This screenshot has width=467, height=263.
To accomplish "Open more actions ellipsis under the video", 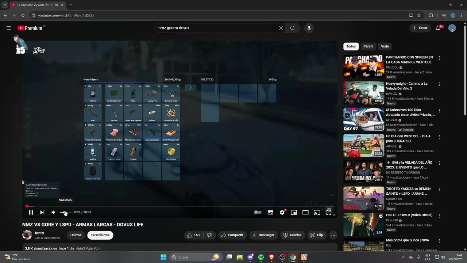I will pyautogui.click(x=333, y=235).
